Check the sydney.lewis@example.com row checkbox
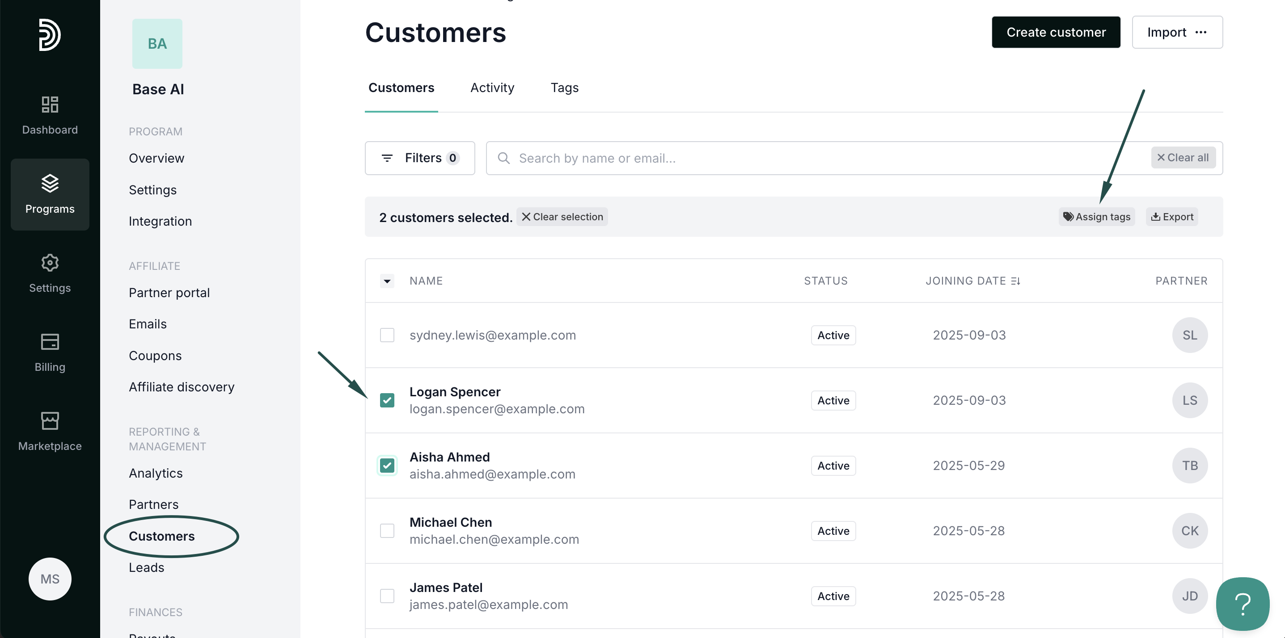1285x638 pixels. [x=387, y=335]
